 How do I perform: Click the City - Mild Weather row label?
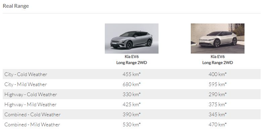26,84
